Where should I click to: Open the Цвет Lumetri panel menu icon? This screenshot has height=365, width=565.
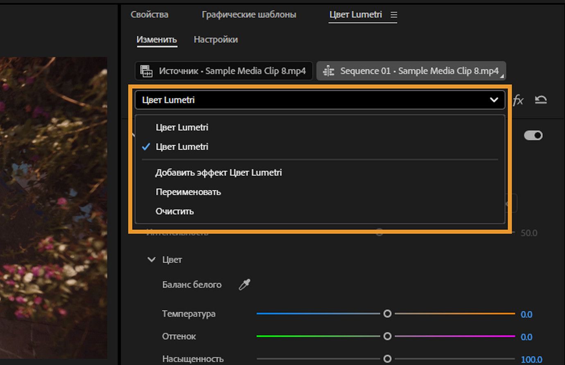(394, 15)
